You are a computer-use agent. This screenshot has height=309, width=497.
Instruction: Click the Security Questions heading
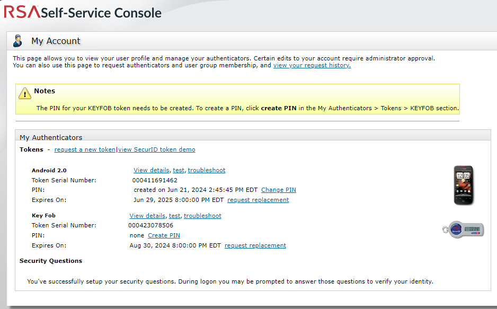point(51,261)
